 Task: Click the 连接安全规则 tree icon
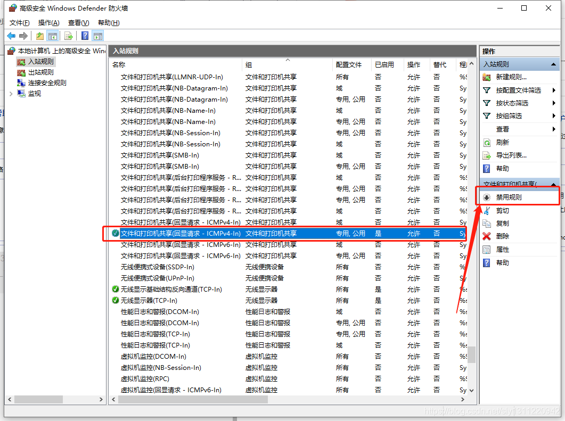(x=21, y=83)
